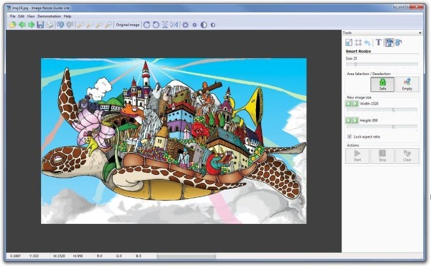Select the Smart Remove tool after Smart Resize
This screenshot has height=267, width=431.
398,42
